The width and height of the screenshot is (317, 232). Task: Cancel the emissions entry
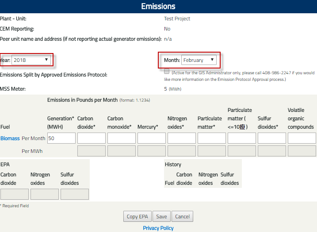click(182, 217)
